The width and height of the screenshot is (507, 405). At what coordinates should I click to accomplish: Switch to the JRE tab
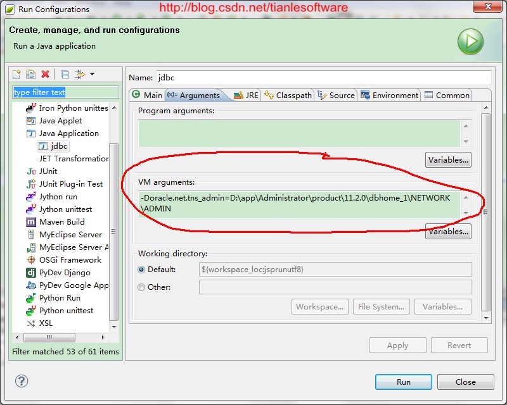tap(247, 96)
